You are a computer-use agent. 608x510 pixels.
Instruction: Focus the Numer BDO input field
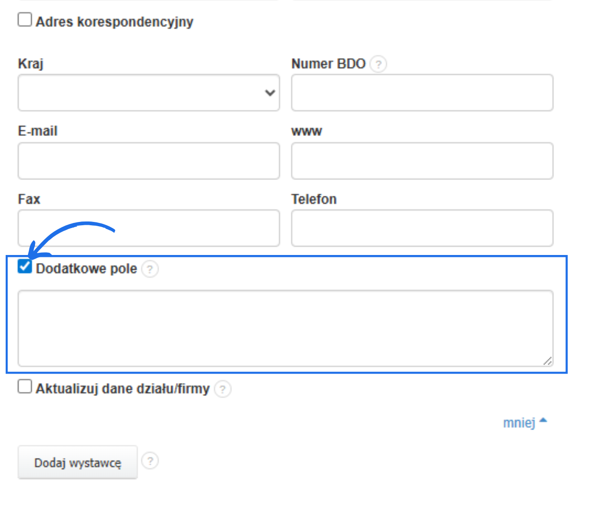[422, 93]
